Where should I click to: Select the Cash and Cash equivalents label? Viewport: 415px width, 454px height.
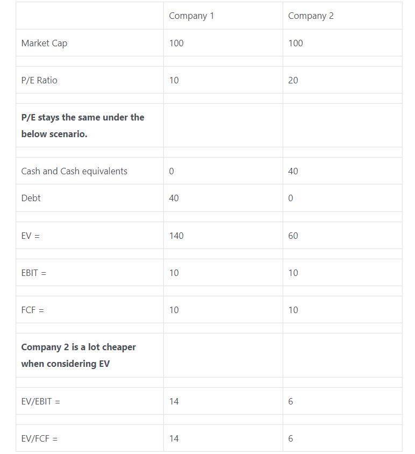tap(74, 171)
